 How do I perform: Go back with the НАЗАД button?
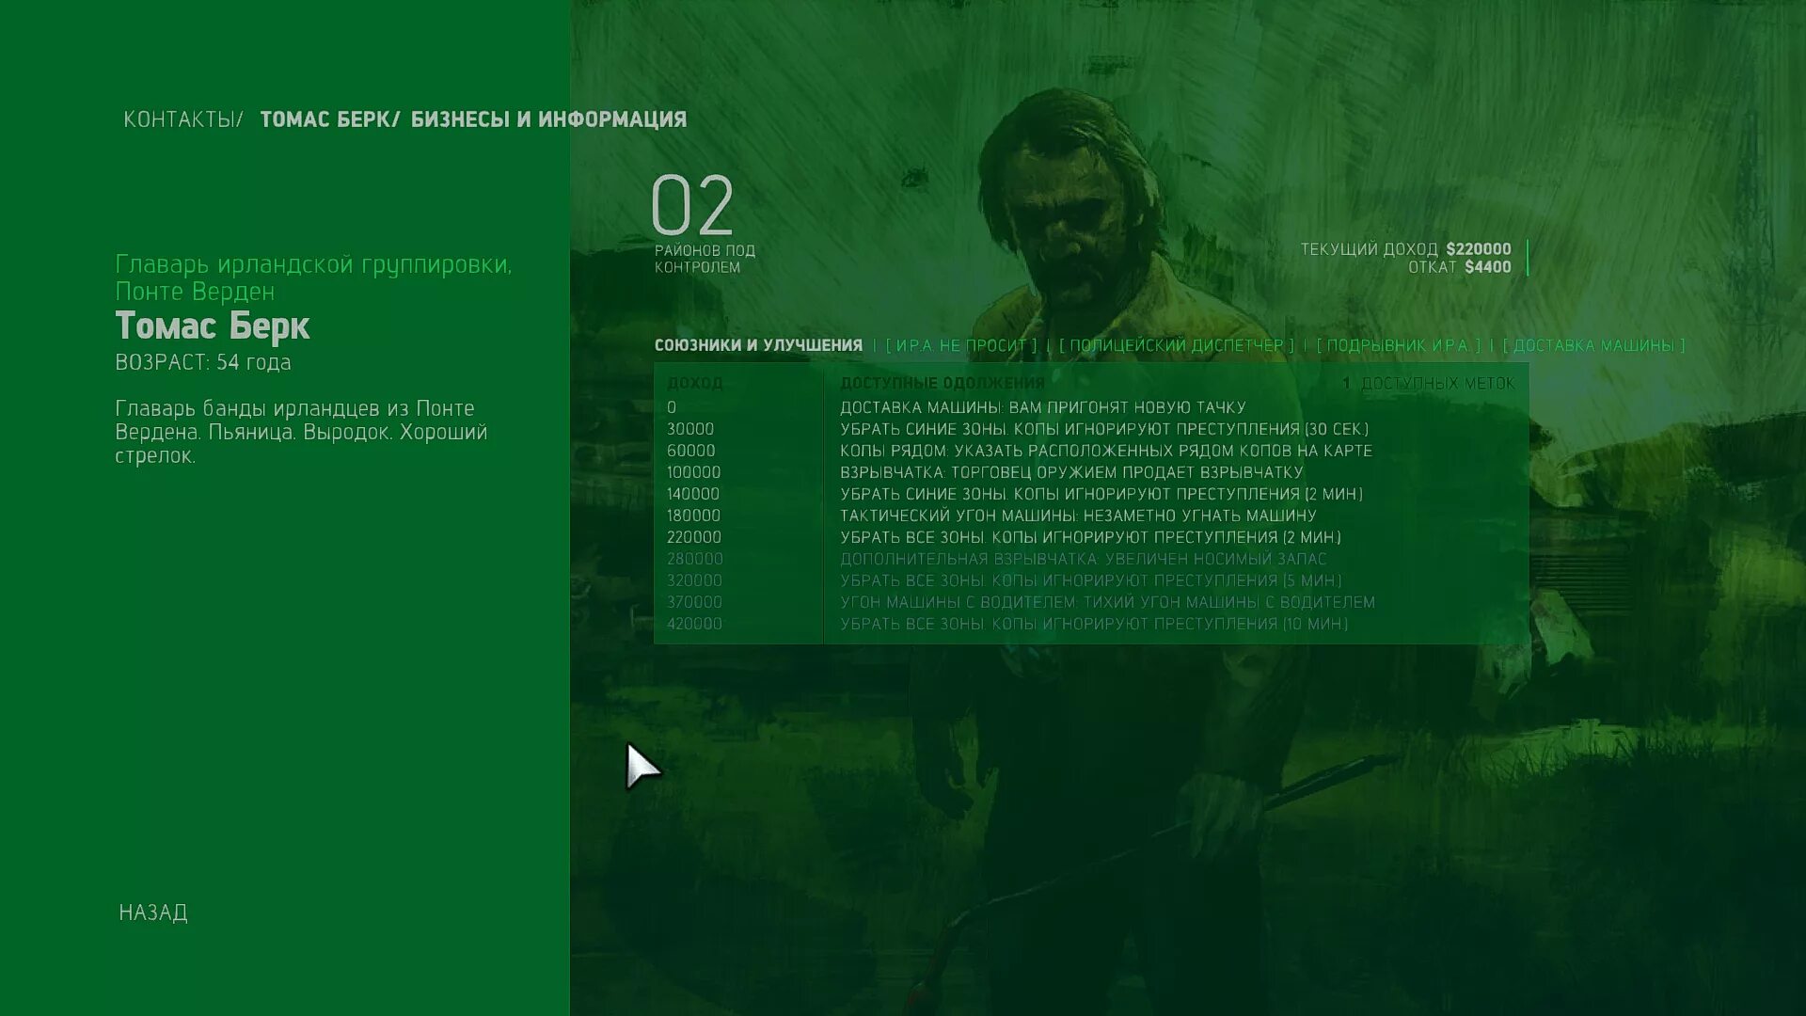[x=153, y=913]
